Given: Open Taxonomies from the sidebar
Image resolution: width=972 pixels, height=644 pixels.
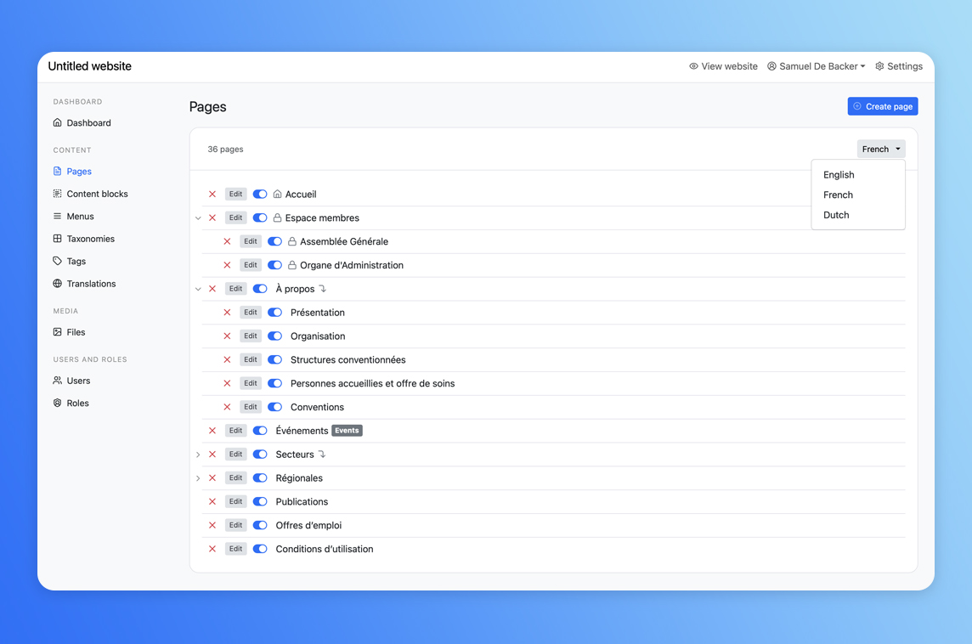Looking at the screenshot, I should pos(90,239).
